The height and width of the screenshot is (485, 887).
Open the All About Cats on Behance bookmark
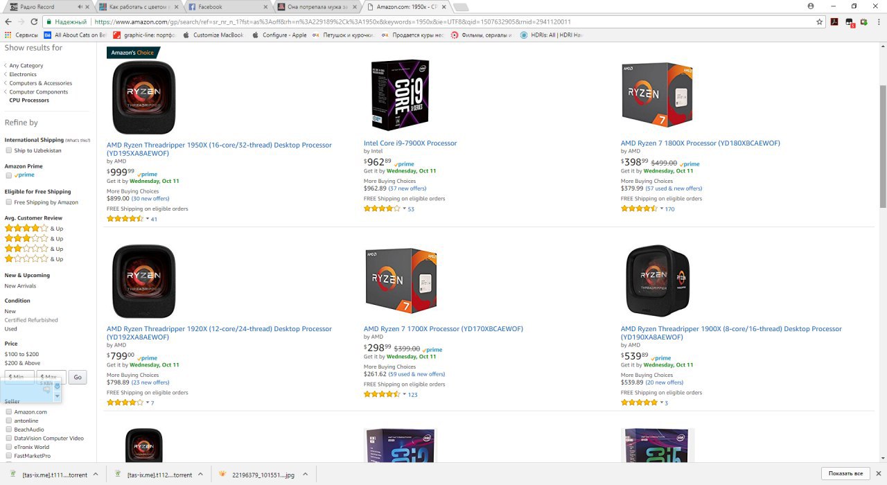point(75,35)
